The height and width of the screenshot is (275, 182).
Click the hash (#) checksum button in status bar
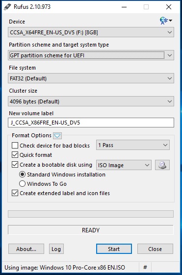pos(145,267)
